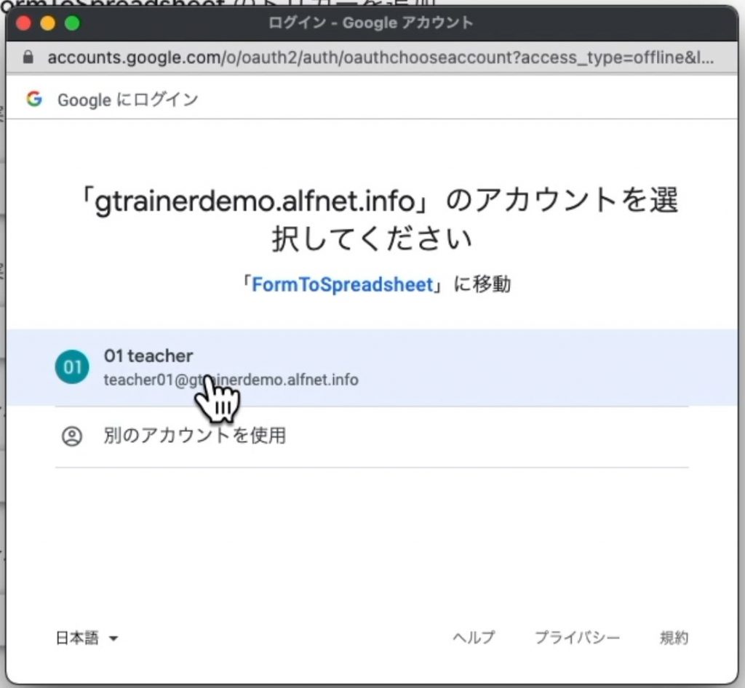745x688 pixels.
Task: Open the プライバシー link
Action: (577, 637)
